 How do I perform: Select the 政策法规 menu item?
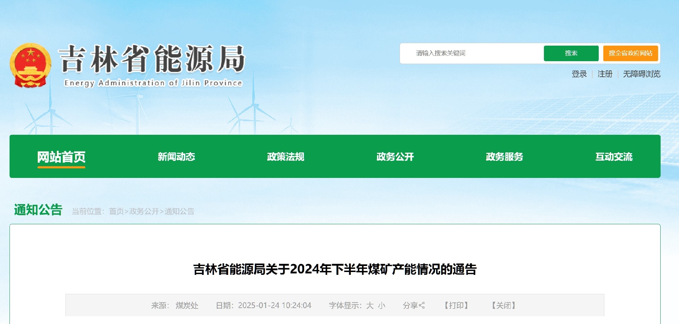pyautogui.click(x=285, y=157)
